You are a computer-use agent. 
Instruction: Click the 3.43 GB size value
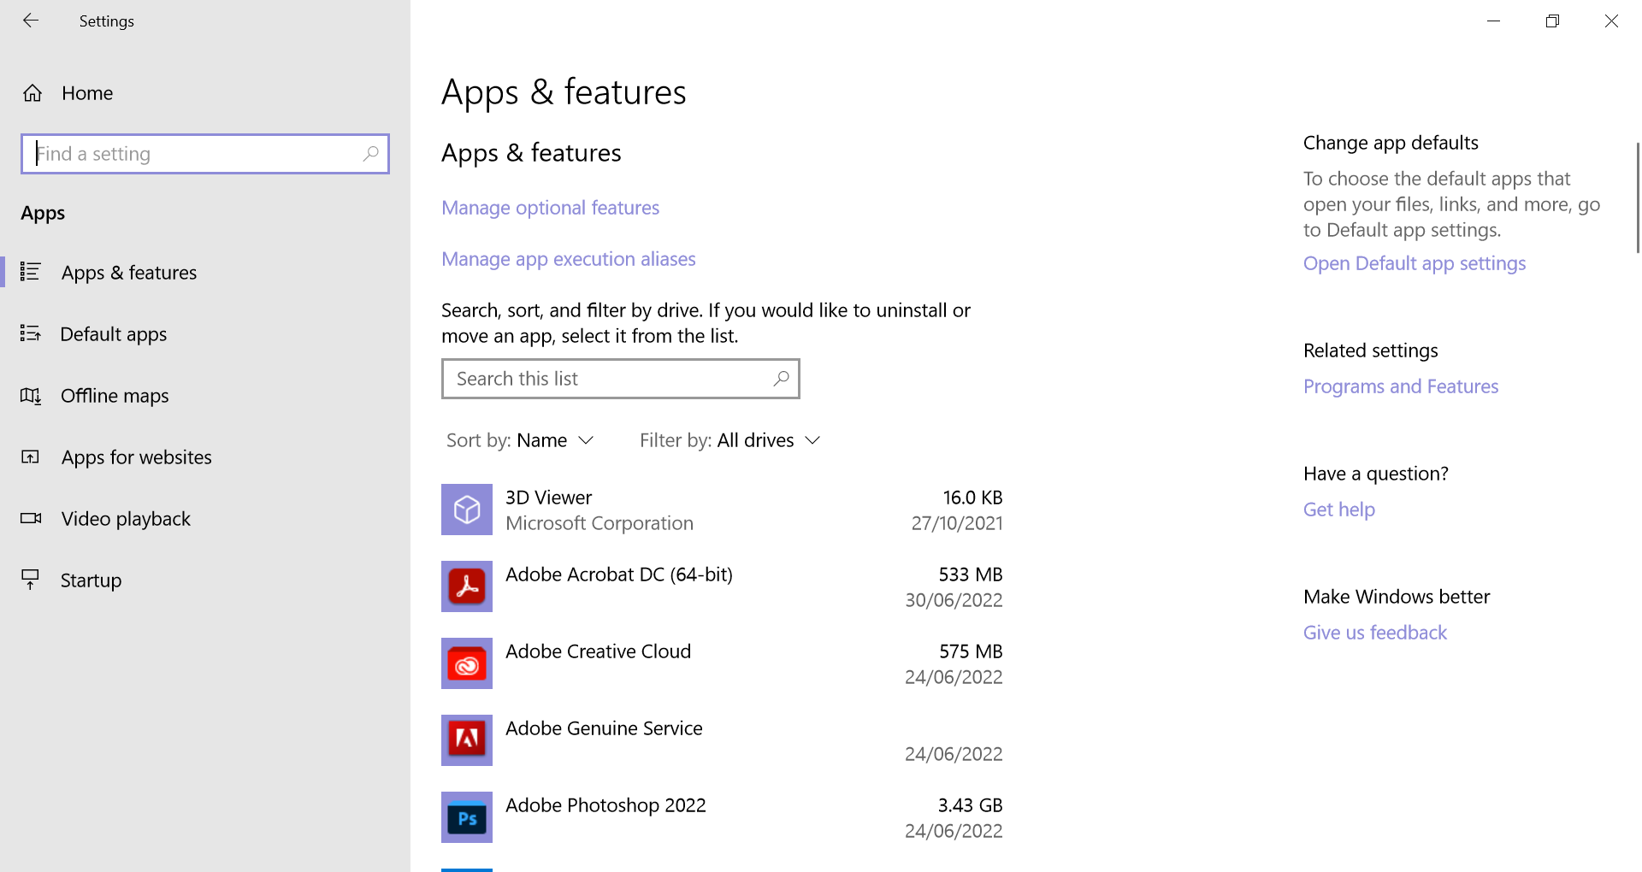pos(970,805)
